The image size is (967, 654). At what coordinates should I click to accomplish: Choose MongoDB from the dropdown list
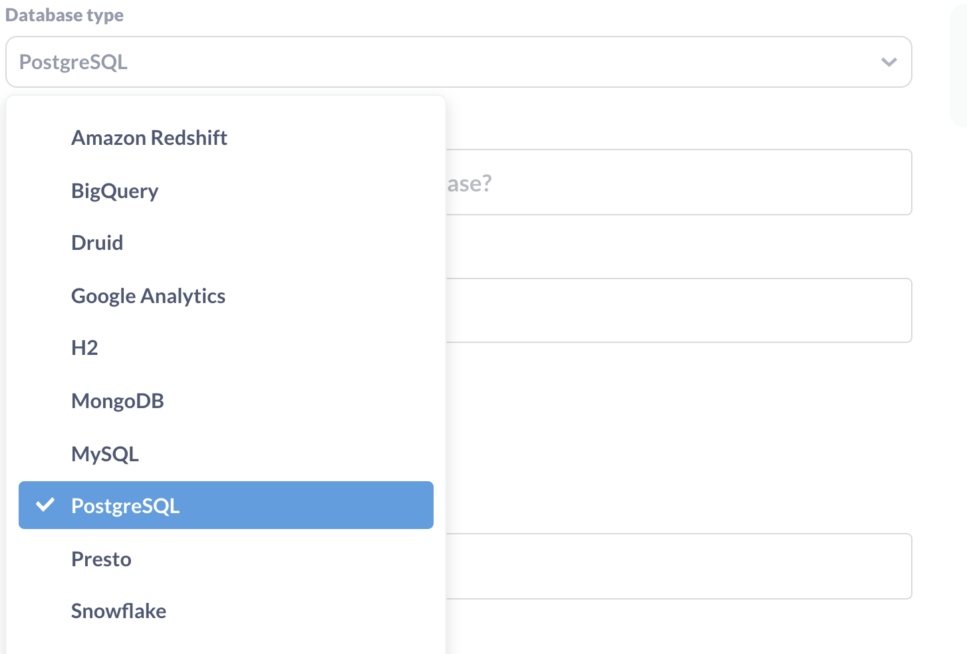(x=117, y=400)
